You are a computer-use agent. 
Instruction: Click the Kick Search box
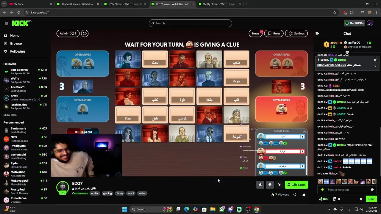(190, 23)
